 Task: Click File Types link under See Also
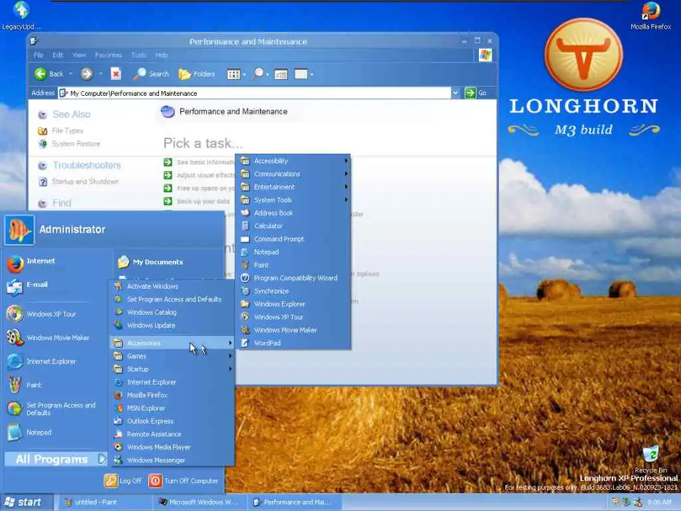(x=67, y=131)
